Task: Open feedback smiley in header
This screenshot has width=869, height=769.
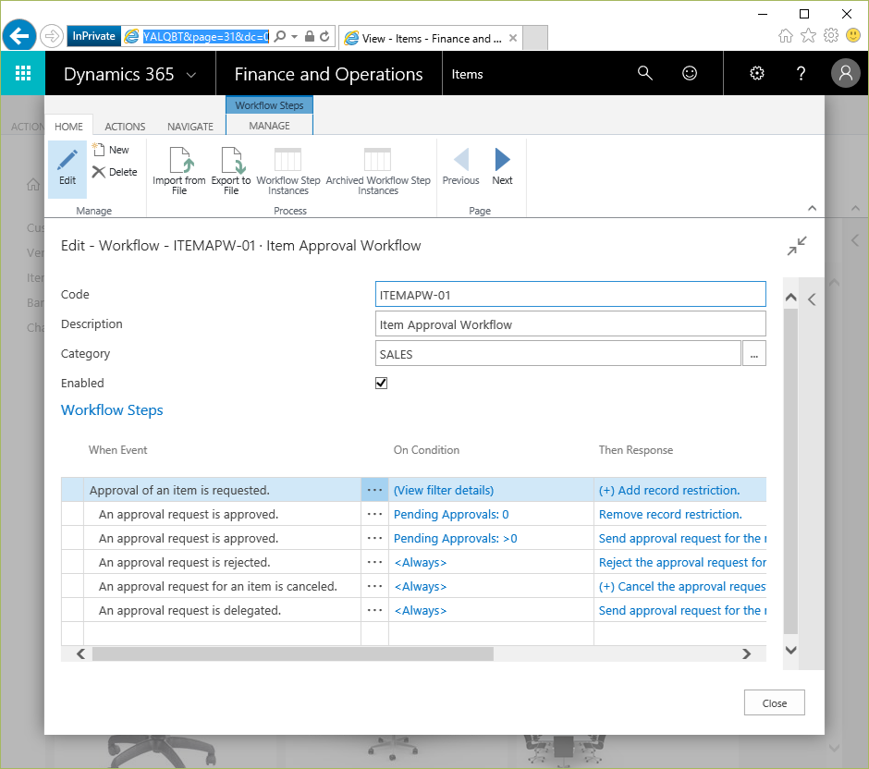Action: pos(690,73)
